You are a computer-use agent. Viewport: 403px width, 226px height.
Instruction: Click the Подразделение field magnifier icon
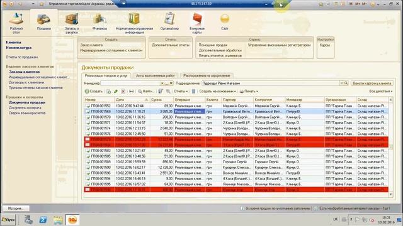pyautogui.click(x=346, y=83)
